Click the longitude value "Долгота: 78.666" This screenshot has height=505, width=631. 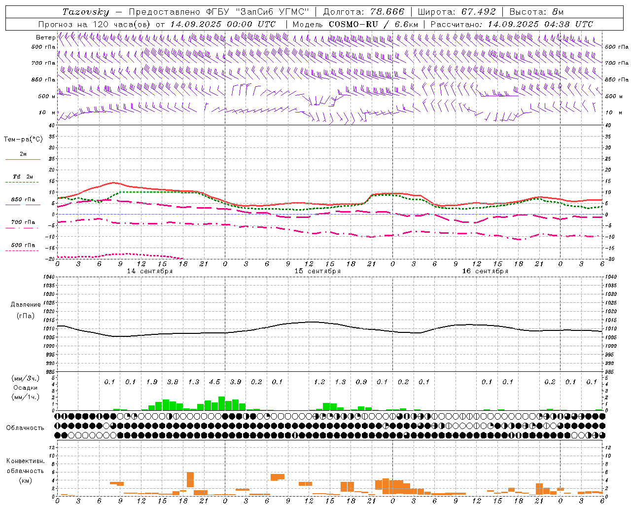[363, 12]
